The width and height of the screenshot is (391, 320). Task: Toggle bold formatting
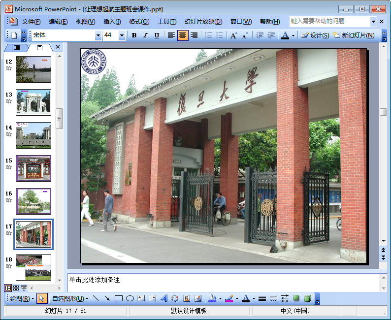[134, 35]
